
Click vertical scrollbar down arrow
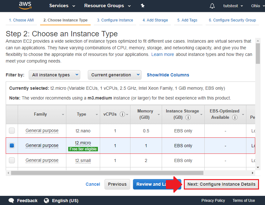pos(258,167)
